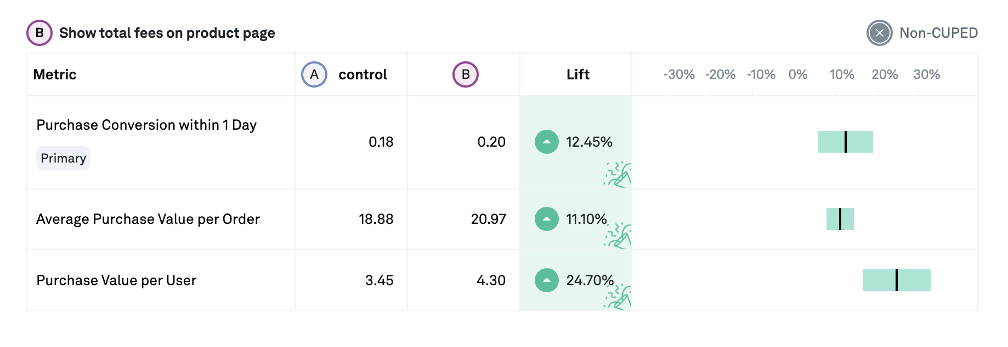The height and width of the screenshot is (347, 1008).
Task: Click the Lift column header
Action: (x=577, y=74)
